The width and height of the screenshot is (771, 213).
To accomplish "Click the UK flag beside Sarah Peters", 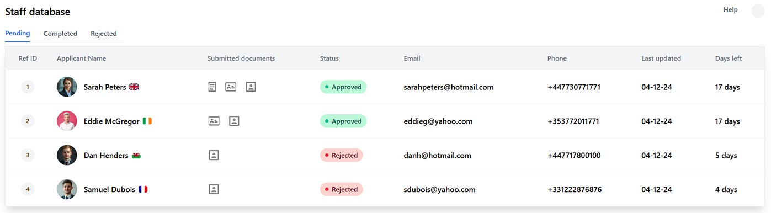I will point(134,87).
